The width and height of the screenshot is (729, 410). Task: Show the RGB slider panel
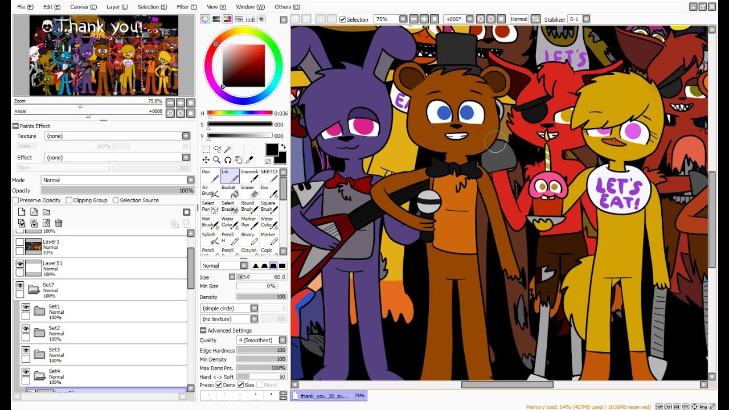click(x=216, y=19)
